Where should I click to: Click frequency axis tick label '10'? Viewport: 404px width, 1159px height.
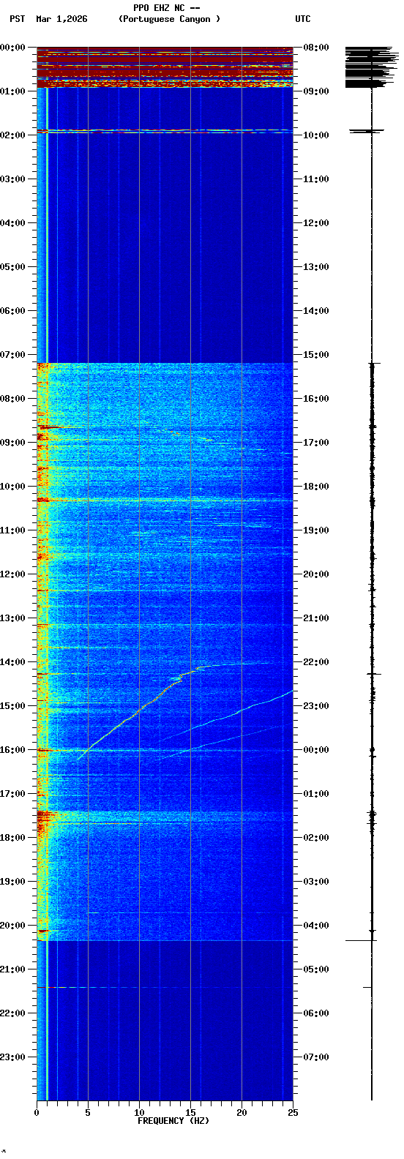click(139, 1113)
